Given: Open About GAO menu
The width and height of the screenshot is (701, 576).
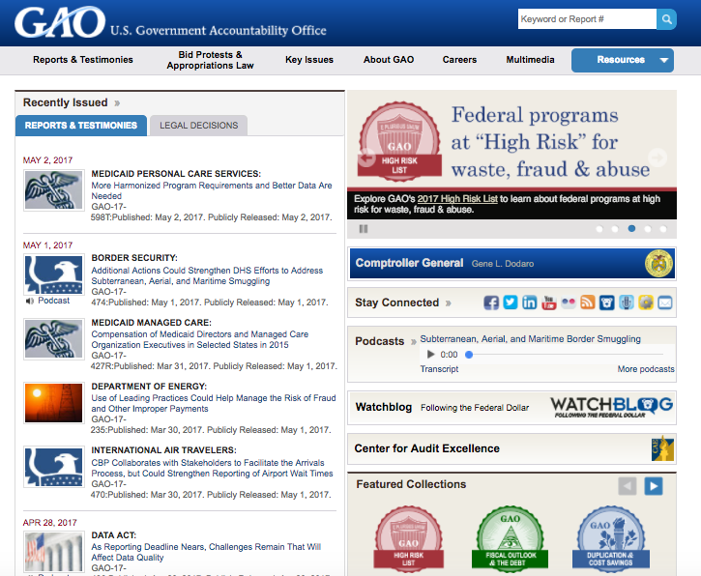Looking at the screenshot, I should (x=389, y=59).
